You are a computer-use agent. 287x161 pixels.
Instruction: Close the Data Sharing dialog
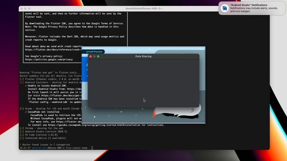[x=91, y=56]
